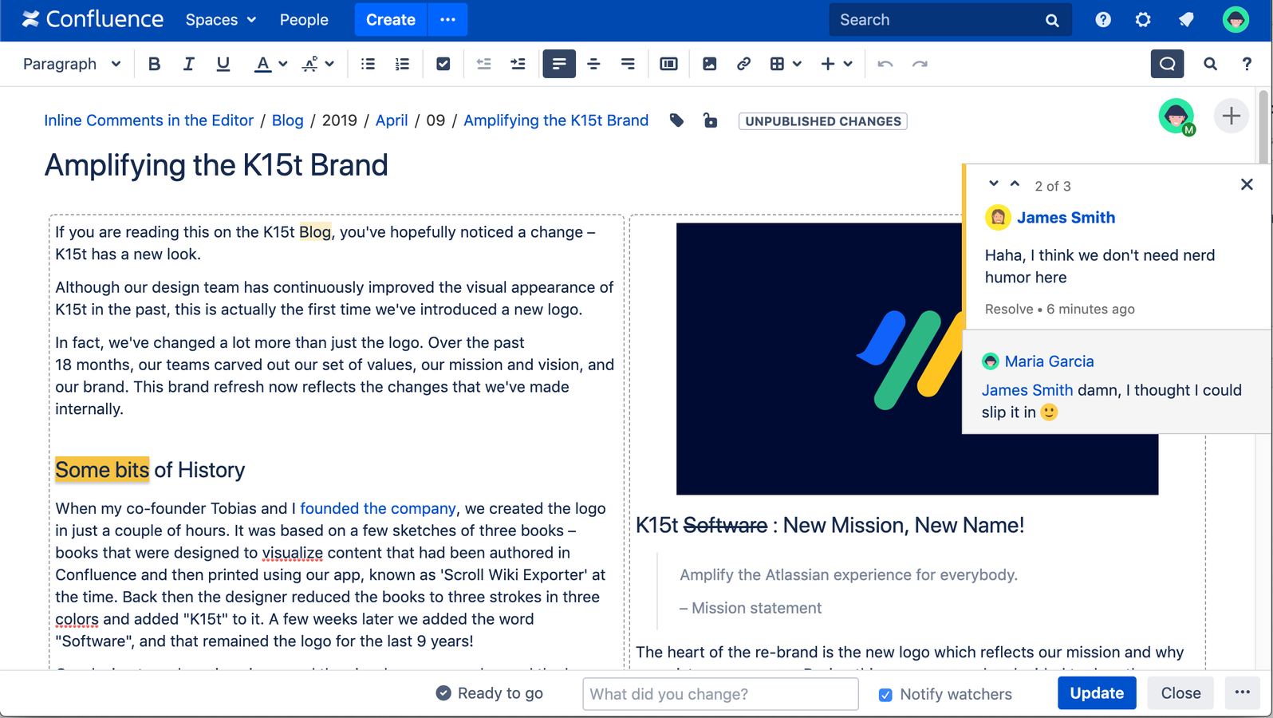Click the Create button
This screenshot has width=1273, height=718.
point(391,20)
